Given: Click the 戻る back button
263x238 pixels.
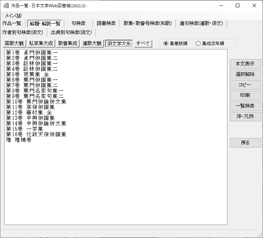Looking at the screenshot, I should tap(246, 143).
